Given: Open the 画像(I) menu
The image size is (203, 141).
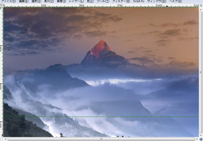Looking at the screenshot, I should tap(61, 1).
